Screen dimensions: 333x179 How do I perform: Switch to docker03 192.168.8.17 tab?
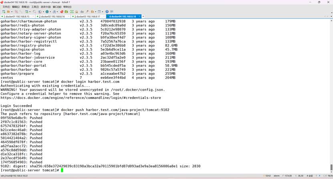[x=88, y=16]
